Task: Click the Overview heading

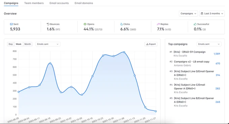Action: [10, 13]
